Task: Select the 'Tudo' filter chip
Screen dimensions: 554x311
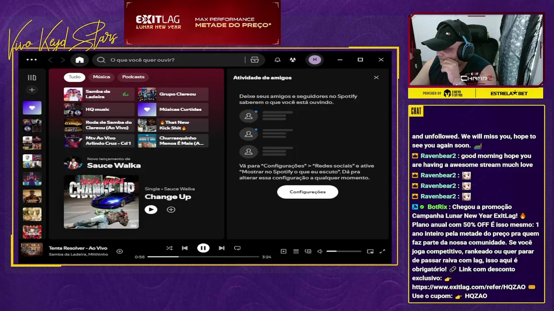Action: [74, 77]
